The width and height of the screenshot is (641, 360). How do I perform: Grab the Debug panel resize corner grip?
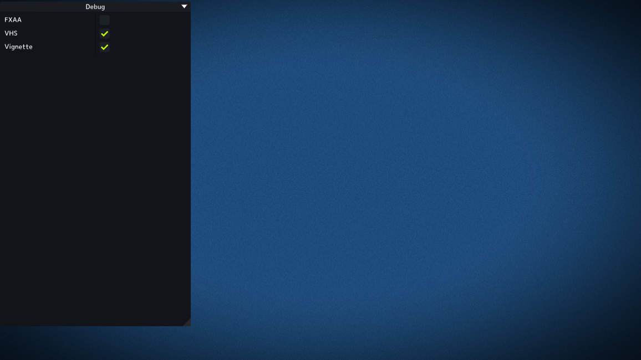[187, 322]
